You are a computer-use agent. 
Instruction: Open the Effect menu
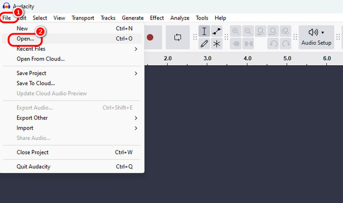pyautogui.click(x=157, y=18)
